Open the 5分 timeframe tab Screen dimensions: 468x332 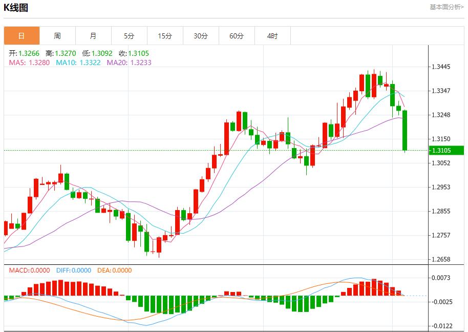[129, 36]
